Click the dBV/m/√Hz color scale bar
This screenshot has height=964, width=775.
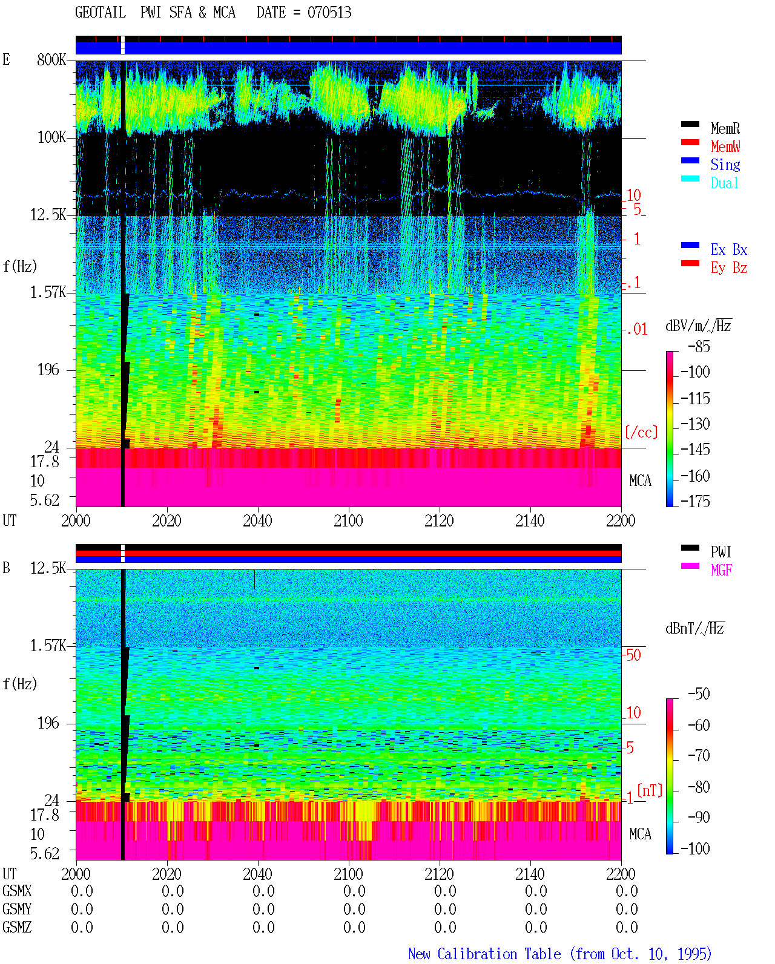point(670,429)
